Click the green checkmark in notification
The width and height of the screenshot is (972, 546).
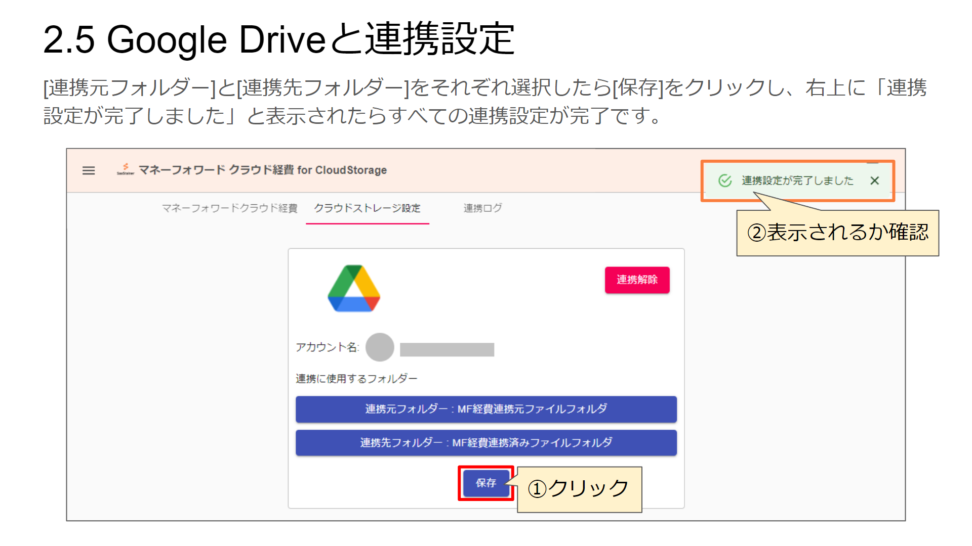tap(725, 180)
